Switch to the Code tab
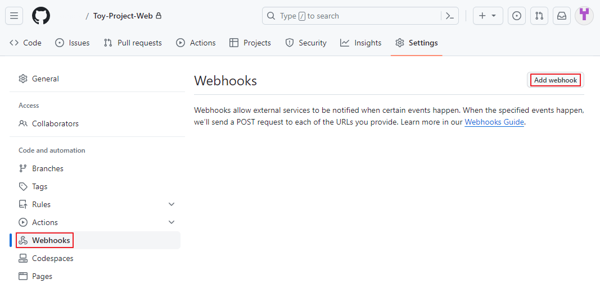600x284 pixels. tap(25, 43)
